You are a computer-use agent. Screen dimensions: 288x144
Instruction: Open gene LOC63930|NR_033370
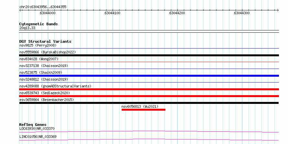[x=37, y=128]
